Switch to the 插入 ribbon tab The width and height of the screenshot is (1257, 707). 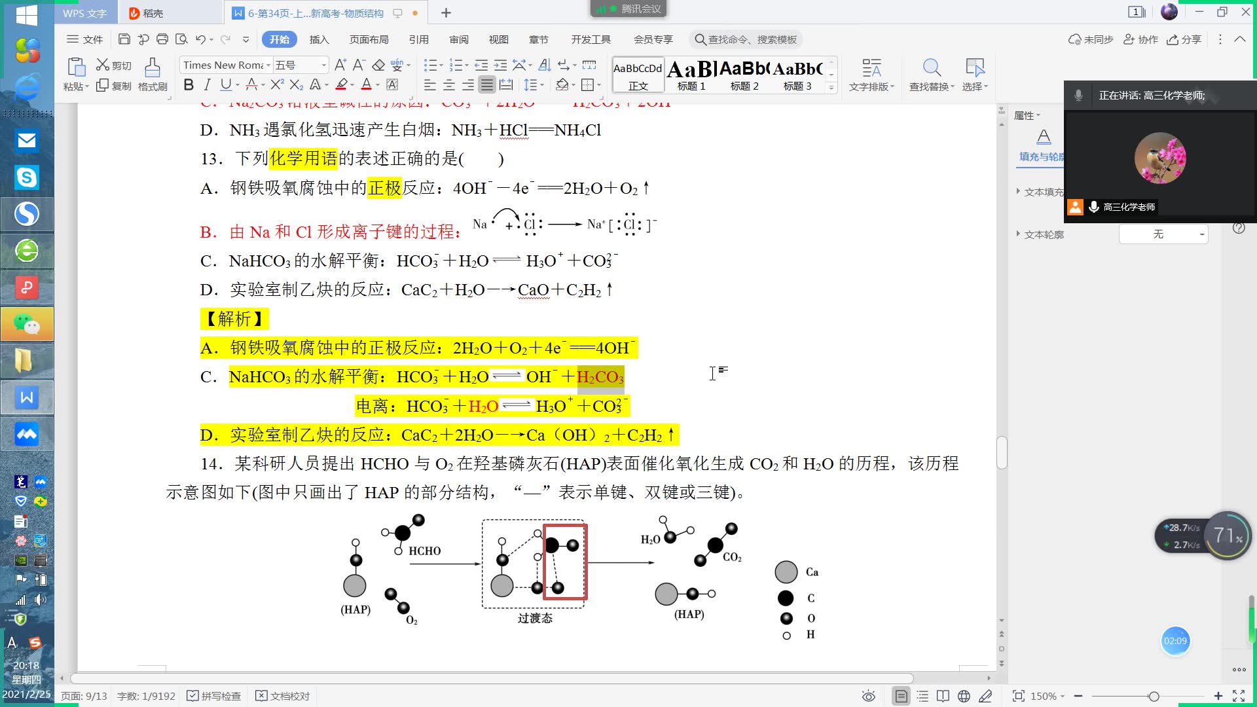pos(319,39)
